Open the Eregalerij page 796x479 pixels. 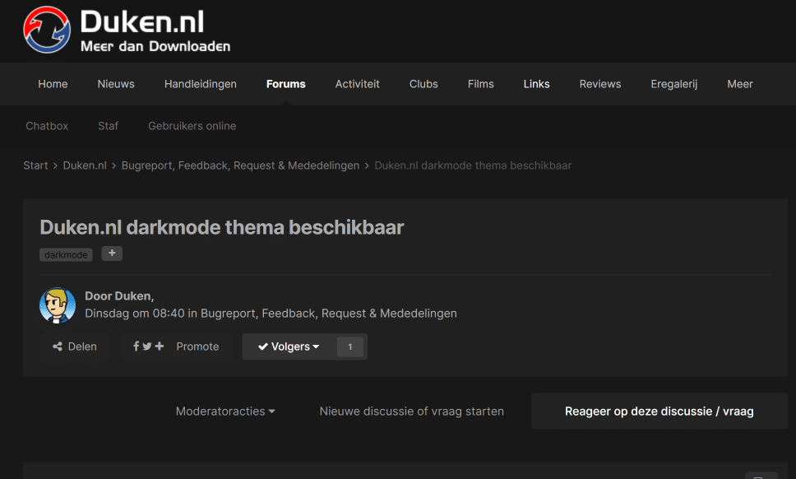(x=674, y=84)
